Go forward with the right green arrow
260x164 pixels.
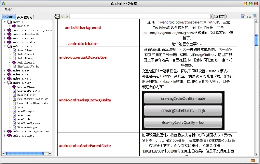67,16
